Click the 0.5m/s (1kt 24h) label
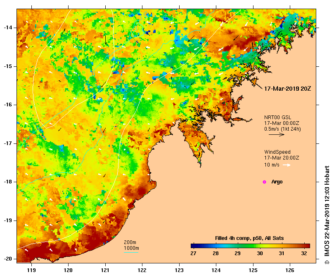The height and width of the screenshot is (277, 334). [282, 129]
